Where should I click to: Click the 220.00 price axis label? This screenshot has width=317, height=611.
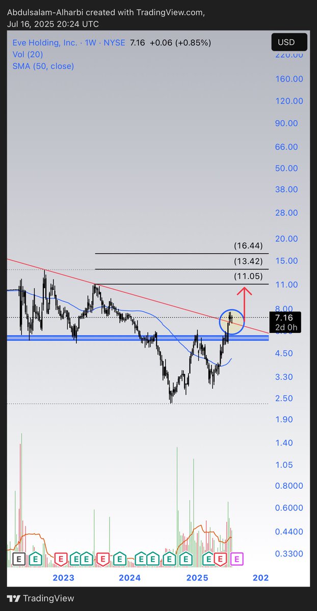click(288, 55)
